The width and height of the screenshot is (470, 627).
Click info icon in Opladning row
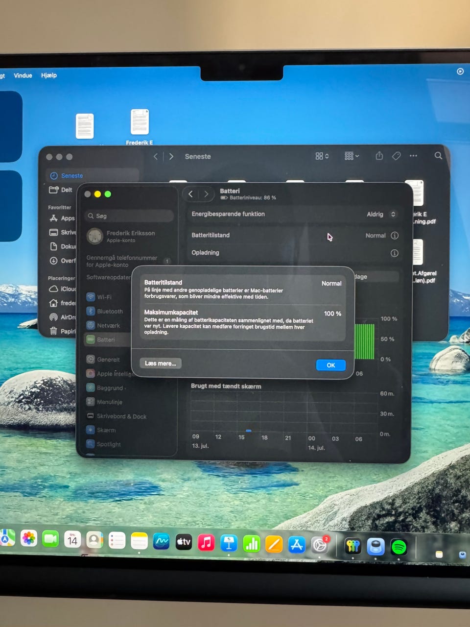394,253
